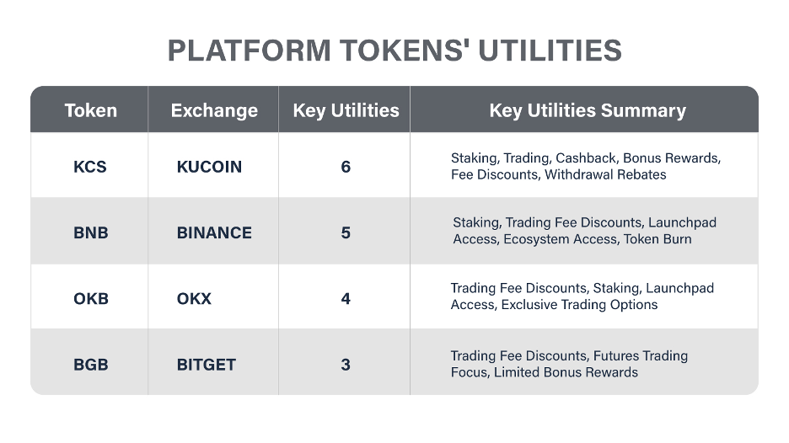
Task: Click the BITGET exchange cell
Action: coord(207,364)
